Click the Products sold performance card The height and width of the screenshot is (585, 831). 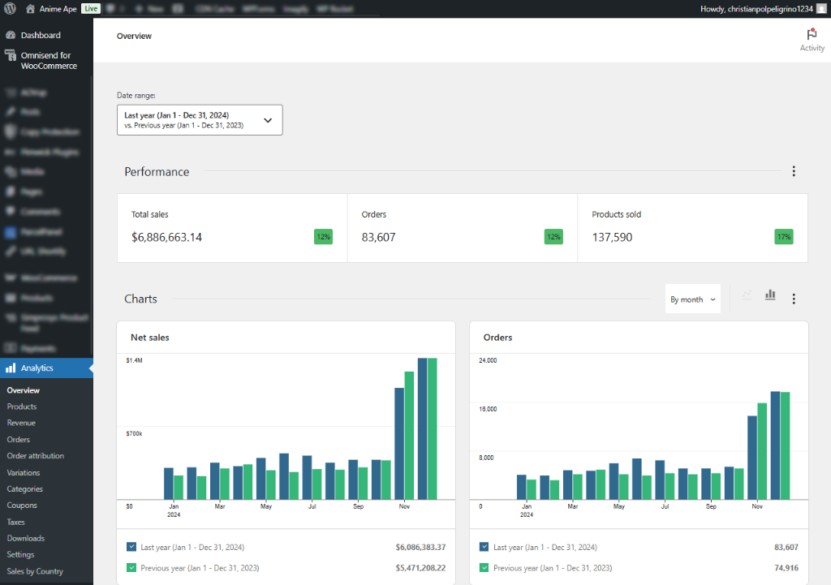(693, 228)
